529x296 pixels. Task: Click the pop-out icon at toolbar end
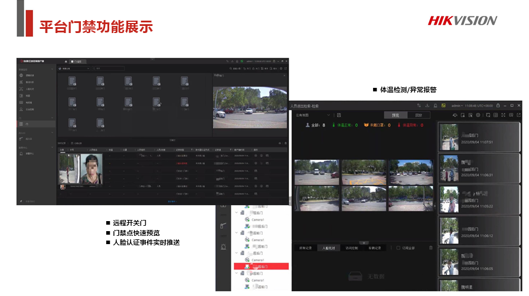coord(519,116)
